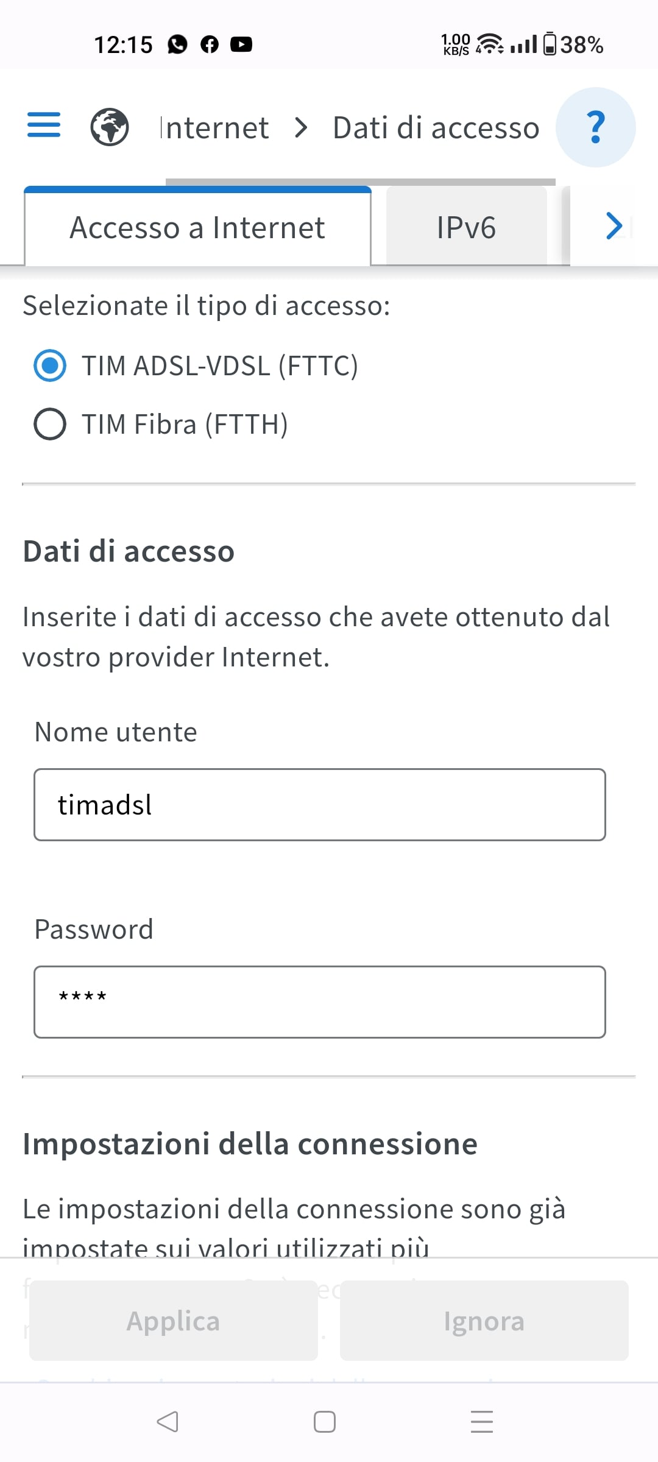Tap the WhatsApp notification icon

[x=177, y=44]
